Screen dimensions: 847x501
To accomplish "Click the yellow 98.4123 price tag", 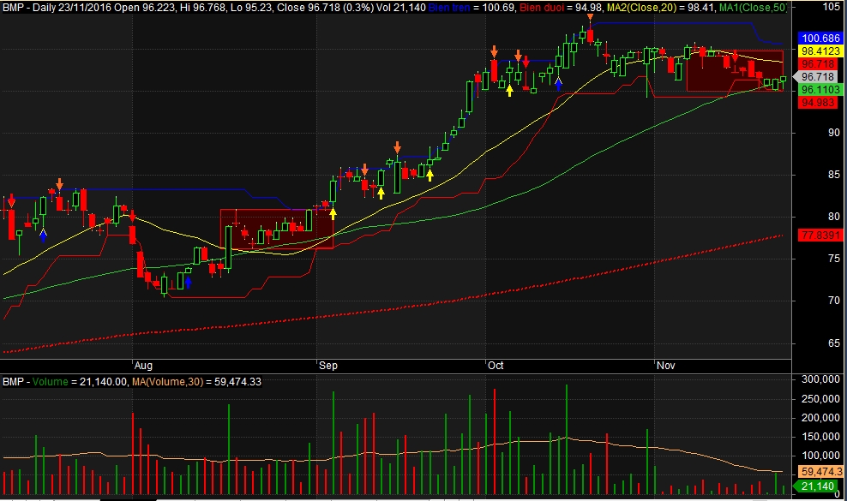I will (x=820, y=51).
